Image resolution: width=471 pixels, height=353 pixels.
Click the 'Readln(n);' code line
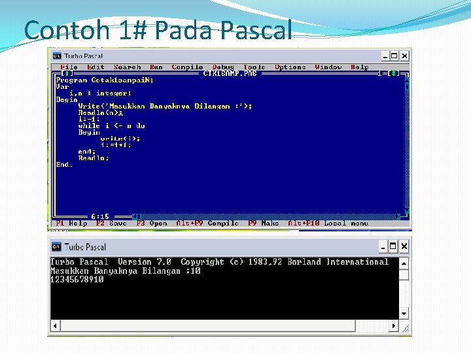point(100,112)
